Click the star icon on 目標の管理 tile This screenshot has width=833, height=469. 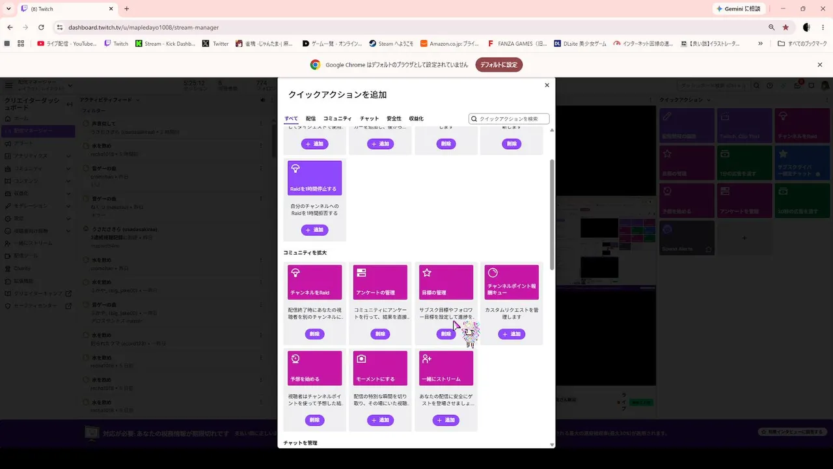click(427, 273)
